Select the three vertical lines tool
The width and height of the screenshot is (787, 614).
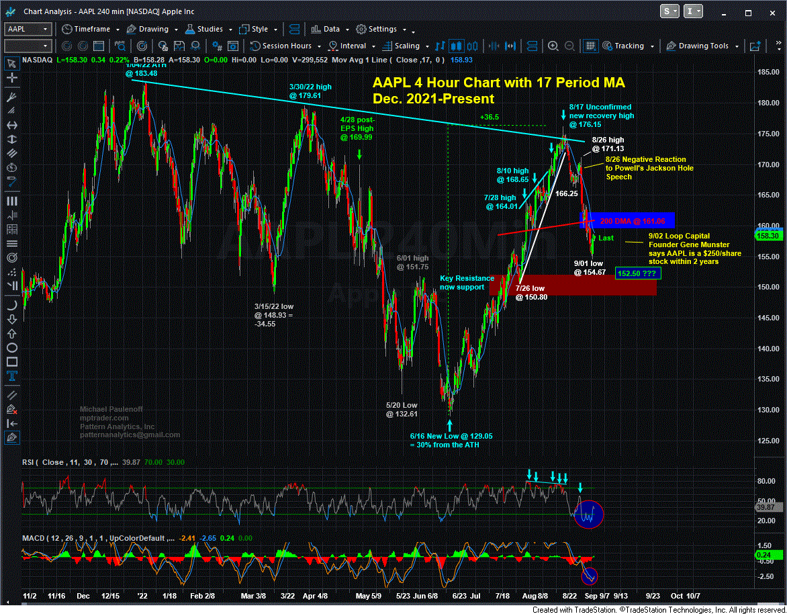tap(11, 201)
